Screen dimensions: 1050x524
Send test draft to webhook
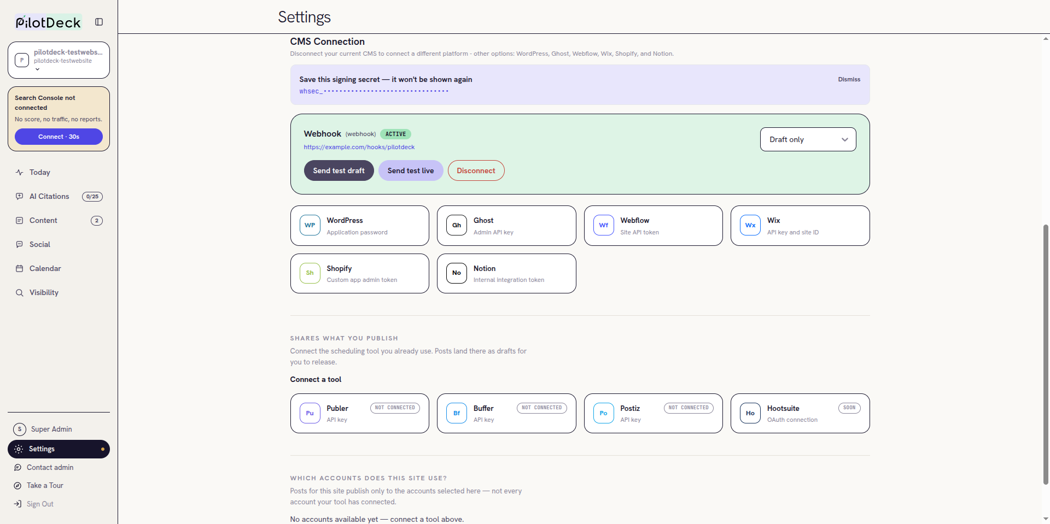pos(339,170)
